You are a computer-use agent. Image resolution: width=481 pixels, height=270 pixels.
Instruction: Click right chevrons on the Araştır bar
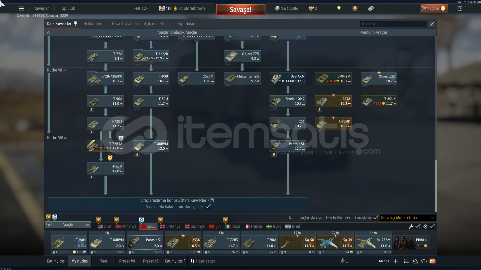[87, 225]
